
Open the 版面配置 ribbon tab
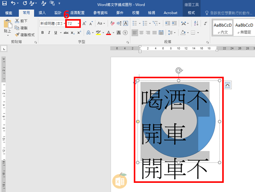(77, 13)
